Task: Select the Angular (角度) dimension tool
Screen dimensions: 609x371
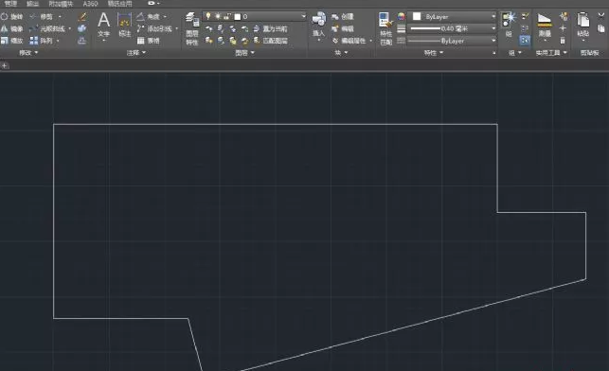Action: [x=149, y=17]
